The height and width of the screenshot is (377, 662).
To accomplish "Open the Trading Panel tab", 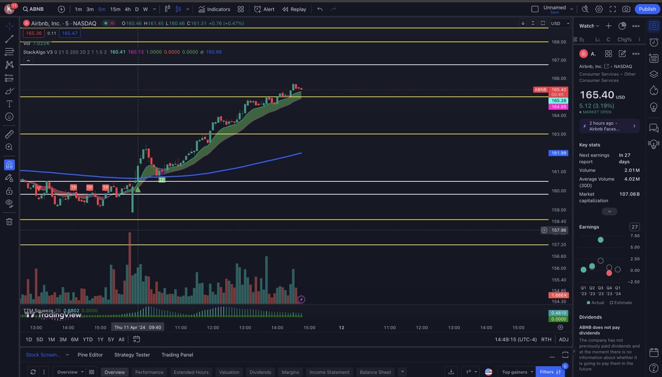I will coord(177,355).
